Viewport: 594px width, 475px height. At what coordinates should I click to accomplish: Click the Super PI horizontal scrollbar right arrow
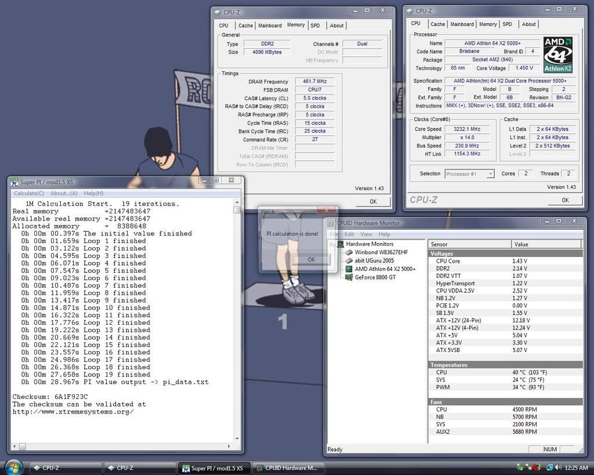229,447
